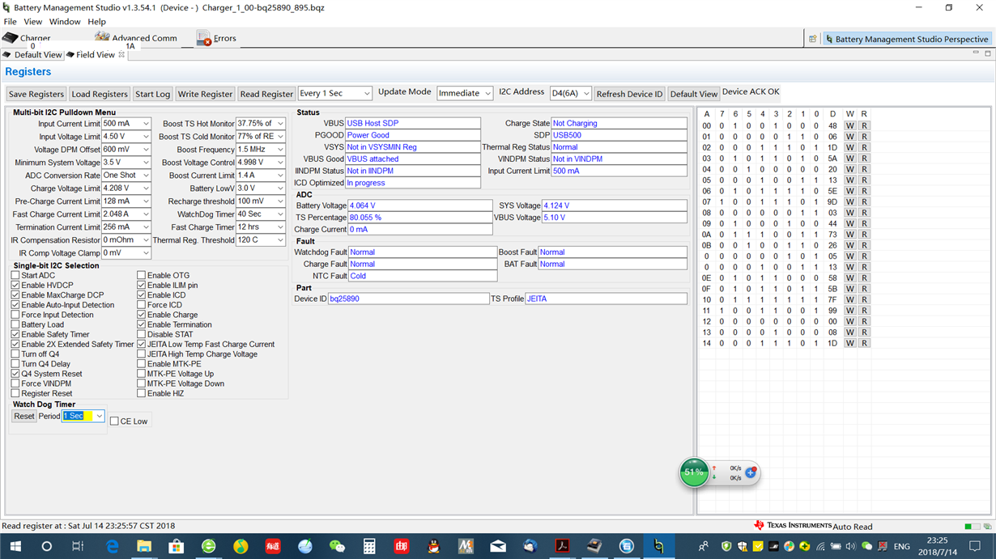Check the Enable HIZ option
This screenshot has width=996, height=559.
point(142,393)
